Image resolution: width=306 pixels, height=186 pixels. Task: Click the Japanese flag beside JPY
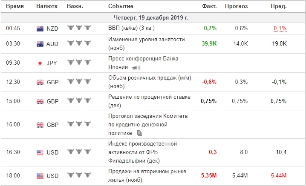[40, 63]
